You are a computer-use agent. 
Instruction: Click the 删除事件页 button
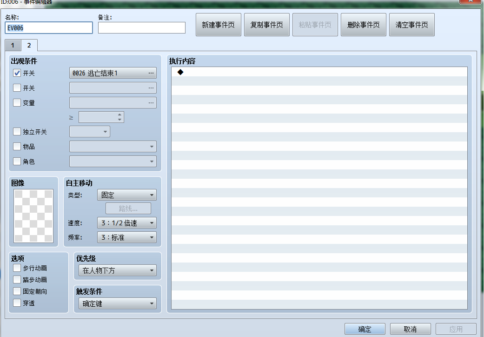click(363, 25)
